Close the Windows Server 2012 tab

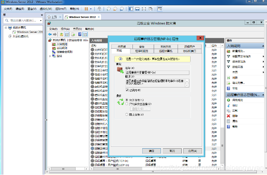pyautogui.click(x=99, y=17)
